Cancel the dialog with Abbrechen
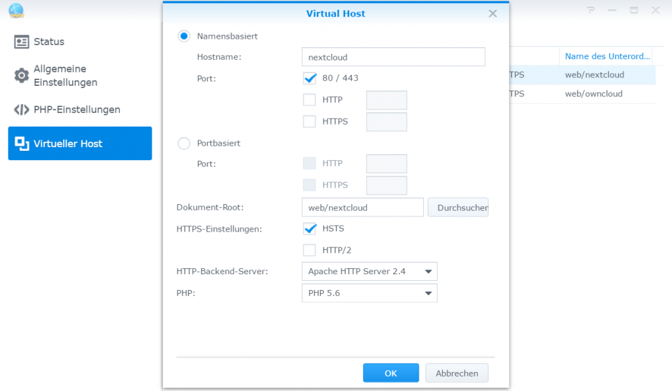The width and height of the screenshot is (672, 391). [456, 372]
